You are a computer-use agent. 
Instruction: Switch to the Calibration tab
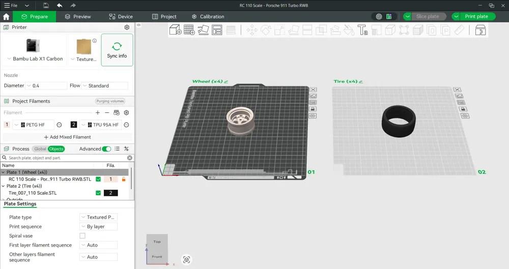pos(208,17)
